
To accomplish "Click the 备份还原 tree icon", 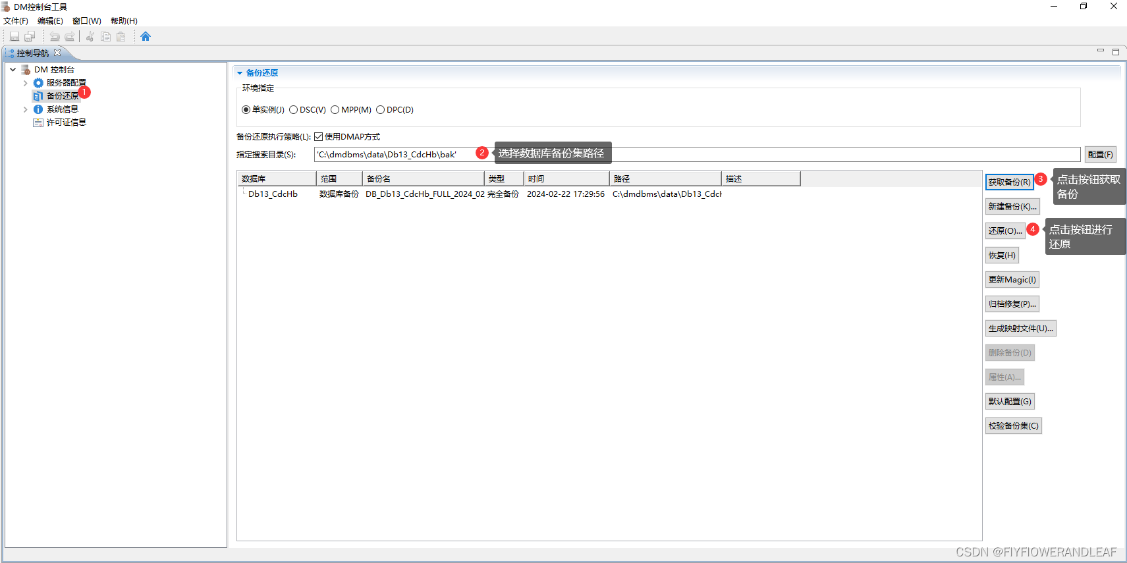I will click(x=38, y=96).
